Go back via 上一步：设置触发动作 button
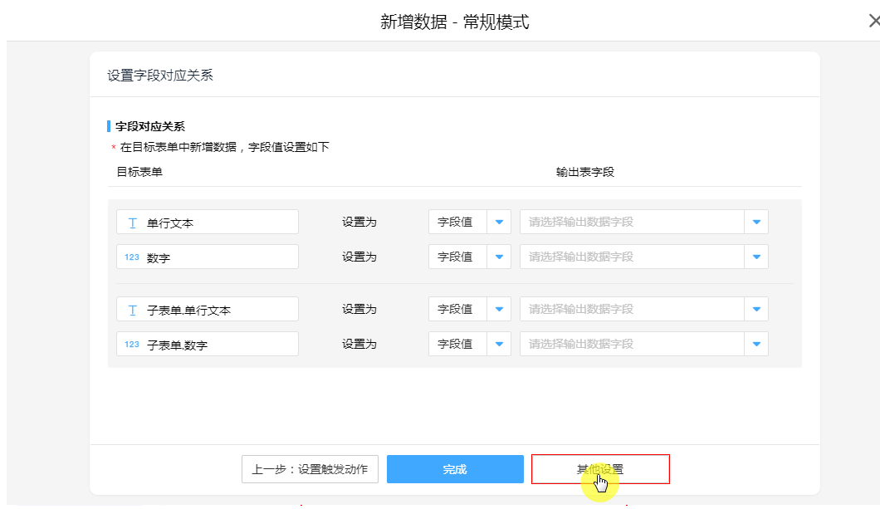 pyautogui.click(x=310, y=469)
